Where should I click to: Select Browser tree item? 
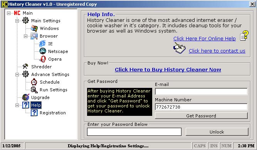(x=49, y=36)
